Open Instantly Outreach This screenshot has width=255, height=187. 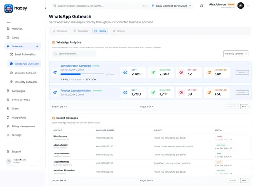click(x=26, y=82)
